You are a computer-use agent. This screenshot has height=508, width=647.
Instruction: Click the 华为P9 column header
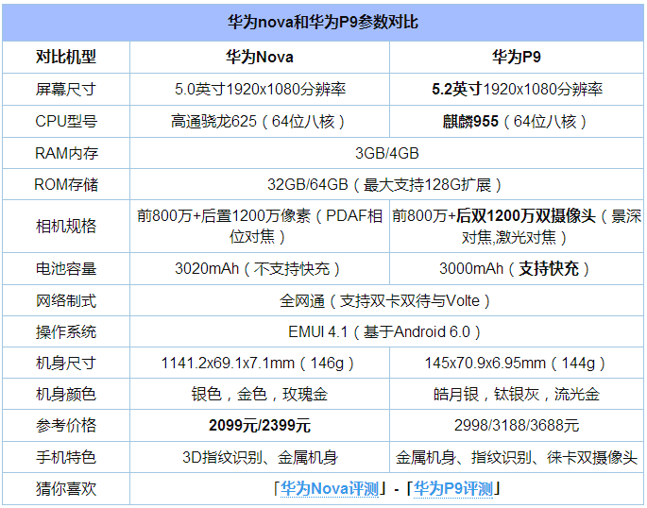[x=517, y=58]
